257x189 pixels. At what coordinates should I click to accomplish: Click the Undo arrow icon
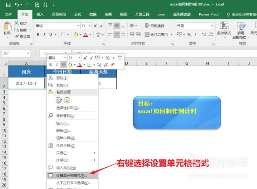pyautogui.click(x=17, y=5)
